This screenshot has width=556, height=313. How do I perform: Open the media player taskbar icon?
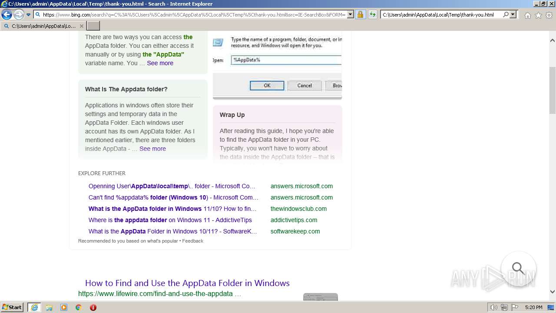point(64,307)
